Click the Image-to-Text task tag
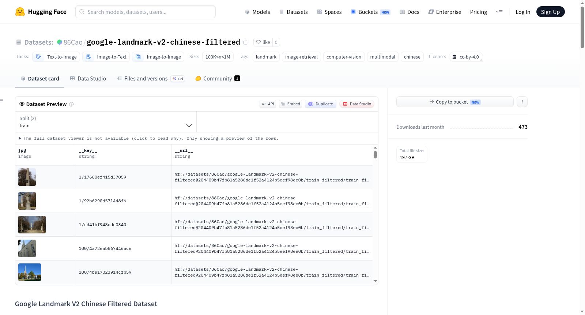Screen dimensions: 585x315 (106, 57)
